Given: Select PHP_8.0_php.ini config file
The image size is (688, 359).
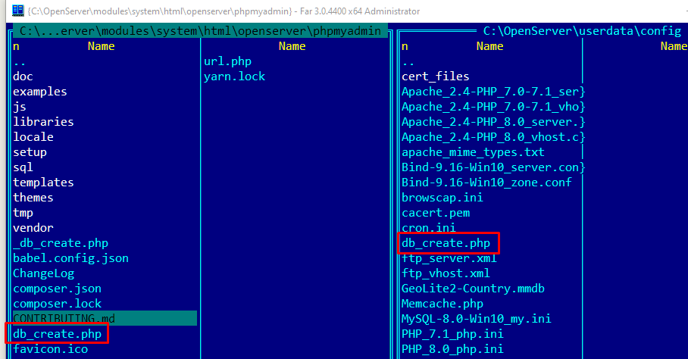Looking at the screenshot, I should click(x=452, y=349).
